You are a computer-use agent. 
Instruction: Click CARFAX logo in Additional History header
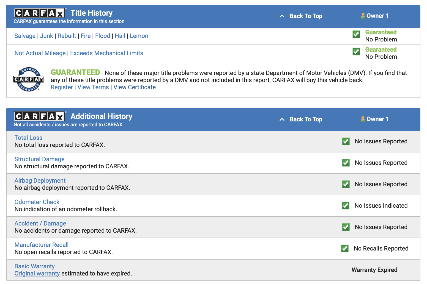pos(40,116)
